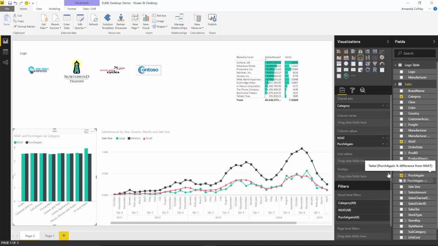Click the Save icon in title bar
Screen dimensions: 438x246
tap(10, 3)
